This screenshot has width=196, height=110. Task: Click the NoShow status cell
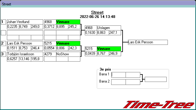click(68, 54)
